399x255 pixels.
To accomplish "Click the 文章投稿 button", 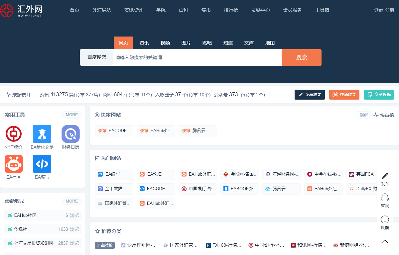I will (x=379, y=95).
